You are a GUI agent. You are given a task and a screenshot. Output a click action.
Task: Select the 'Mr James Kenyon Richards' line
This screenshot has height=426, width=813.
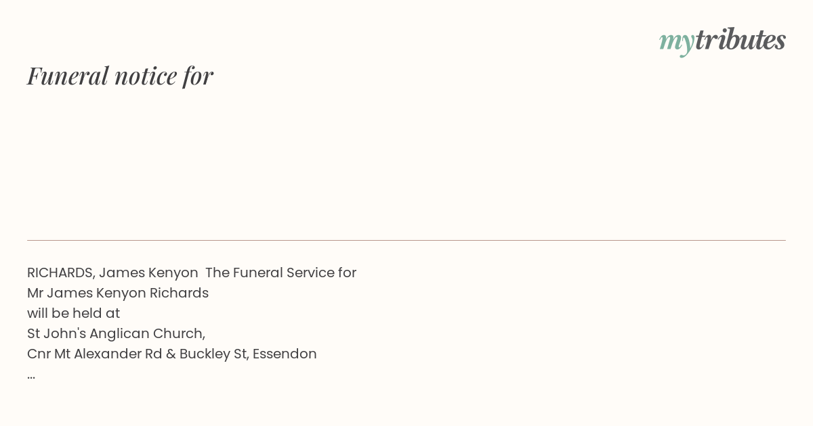[118, 293]
